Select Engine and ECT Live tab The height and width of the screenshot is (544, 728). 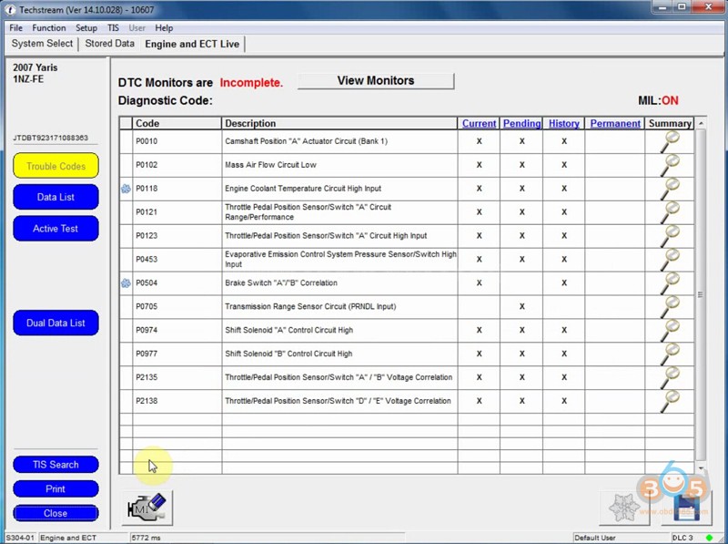point(192,44)
